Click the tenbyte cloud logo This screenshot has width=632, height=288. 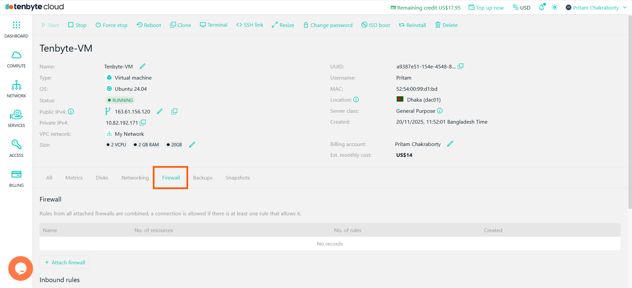pos(35,7)
